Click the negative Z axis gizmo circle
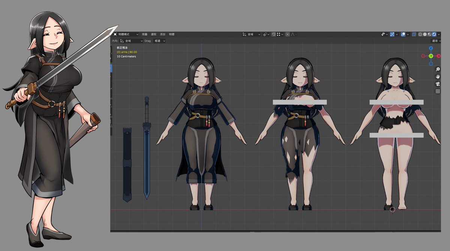 431,64
